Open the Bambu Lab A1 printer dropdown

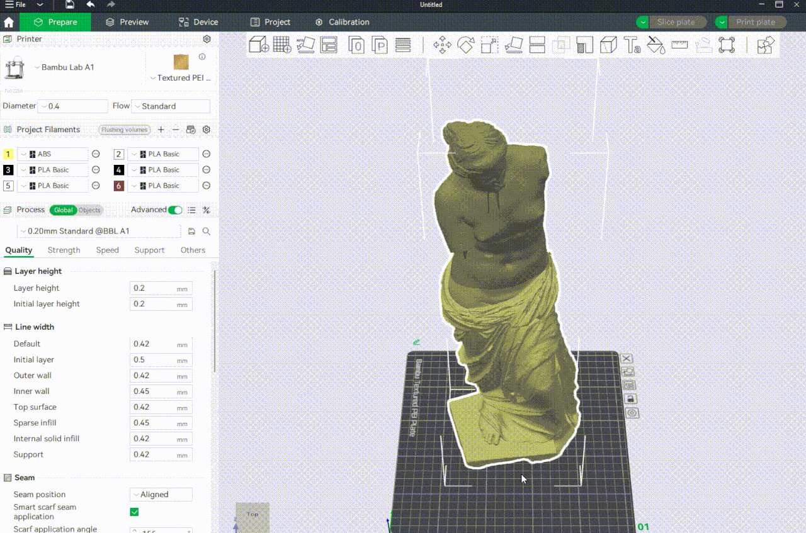[64, 67]
